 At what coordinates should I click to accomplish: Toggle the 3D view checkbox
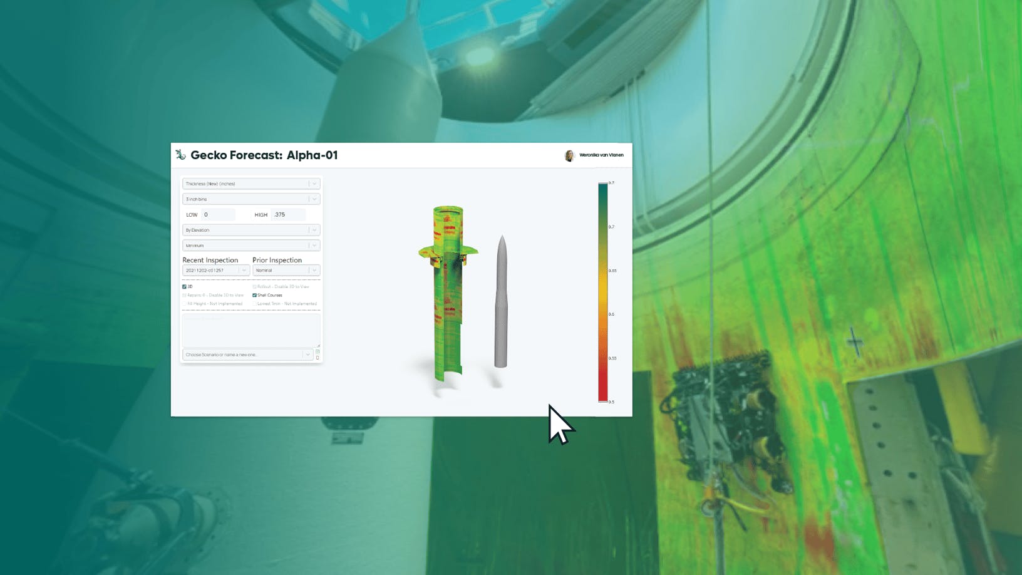tap(184, 287)
